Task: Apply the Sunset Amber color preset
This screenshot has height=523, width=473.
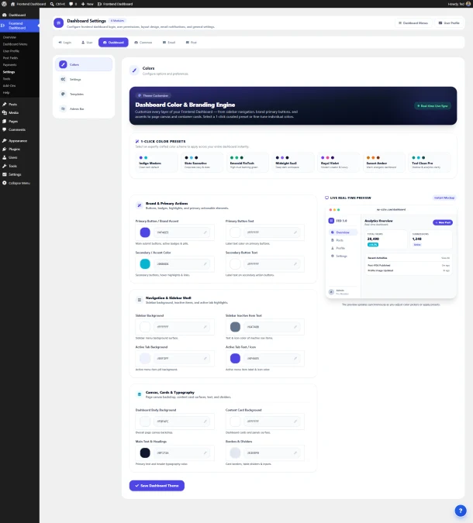Action: pos(384,163)
